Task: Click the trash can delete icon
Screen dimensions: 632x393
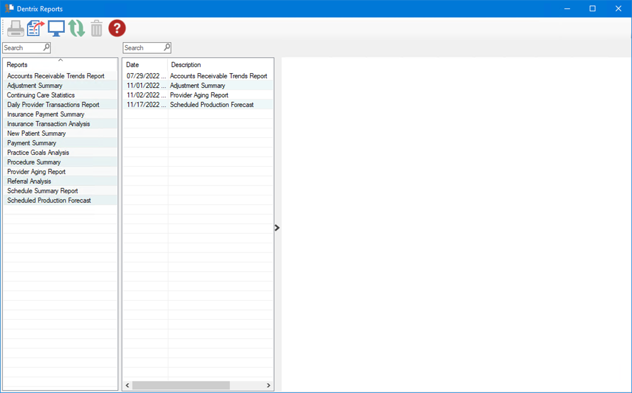Action: click(x=97, y=28)
